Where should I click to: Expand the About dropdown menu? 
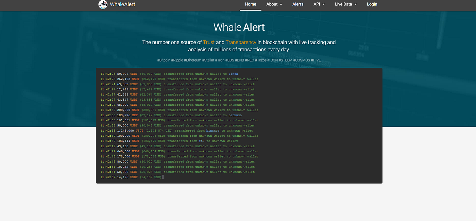click(274, 4)
